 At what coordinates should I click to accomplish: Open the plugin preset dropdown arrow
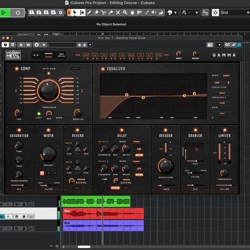pos(90,44)
